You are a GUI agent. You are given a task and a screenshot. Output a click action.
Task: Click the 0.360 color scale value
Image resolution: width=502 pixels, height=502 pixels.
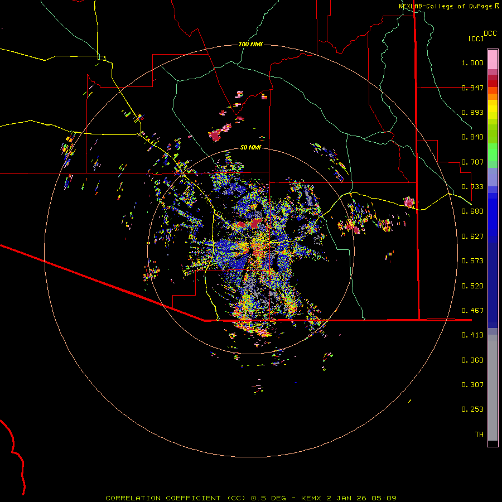tap(472, 360)
